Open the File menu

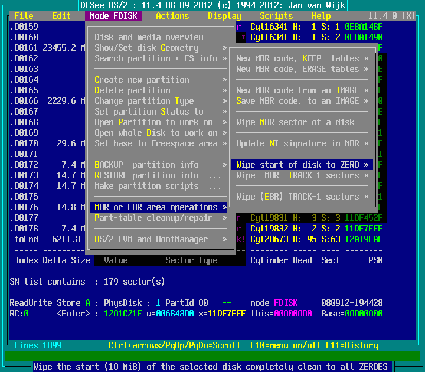tap(24, 16)
